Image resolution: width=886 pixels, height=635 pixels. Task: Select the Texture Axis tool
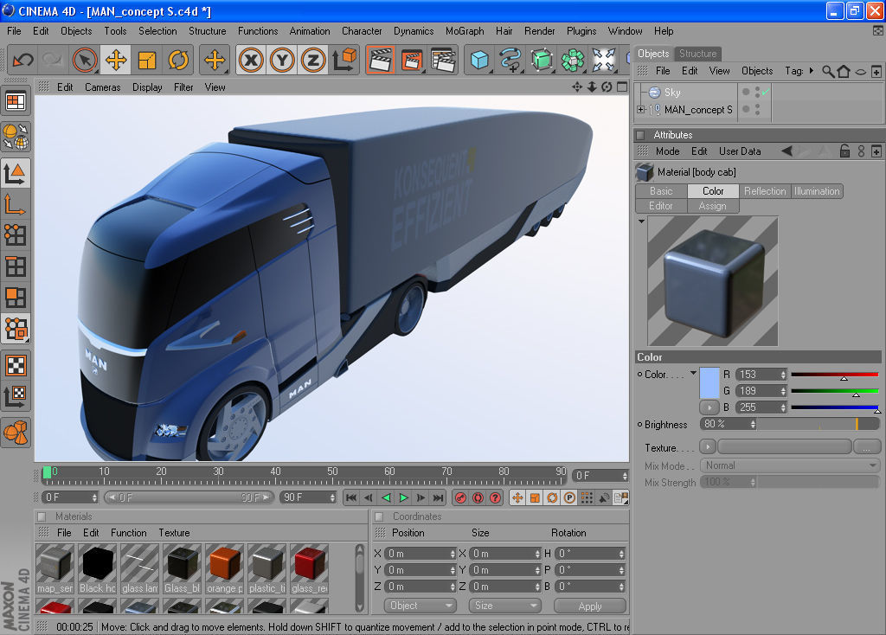coord(16,396)
